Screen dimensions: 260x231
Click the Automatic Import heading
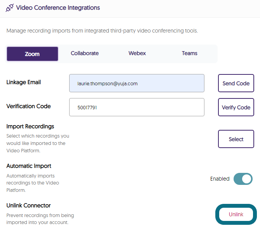29,166
